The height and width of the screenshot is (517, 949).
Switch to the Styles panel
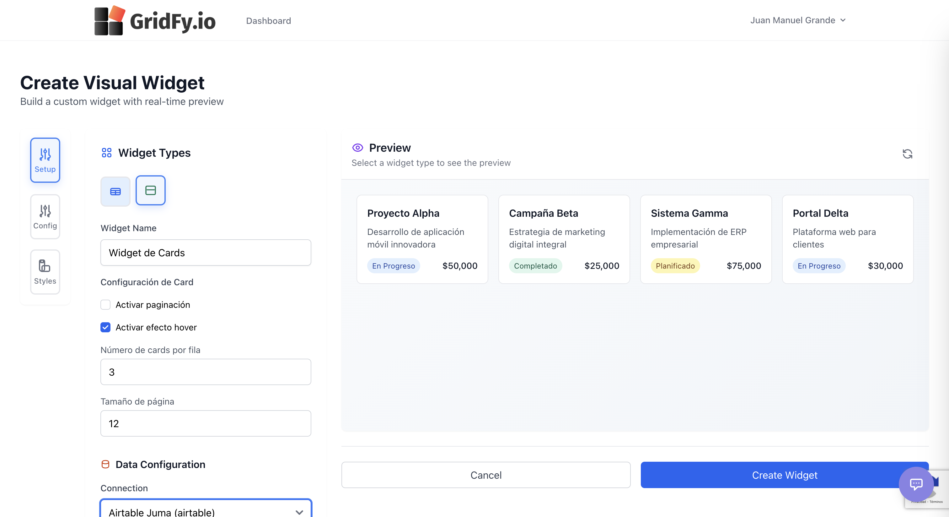click(45, 272)
